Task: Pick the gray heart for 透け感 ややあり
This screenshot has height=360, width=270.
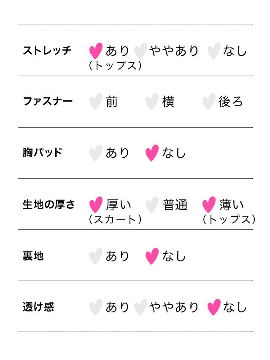Action: (140, 307)
